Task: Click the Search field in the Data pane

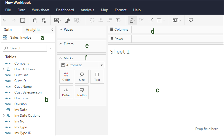Action: (x=25, y=48)
